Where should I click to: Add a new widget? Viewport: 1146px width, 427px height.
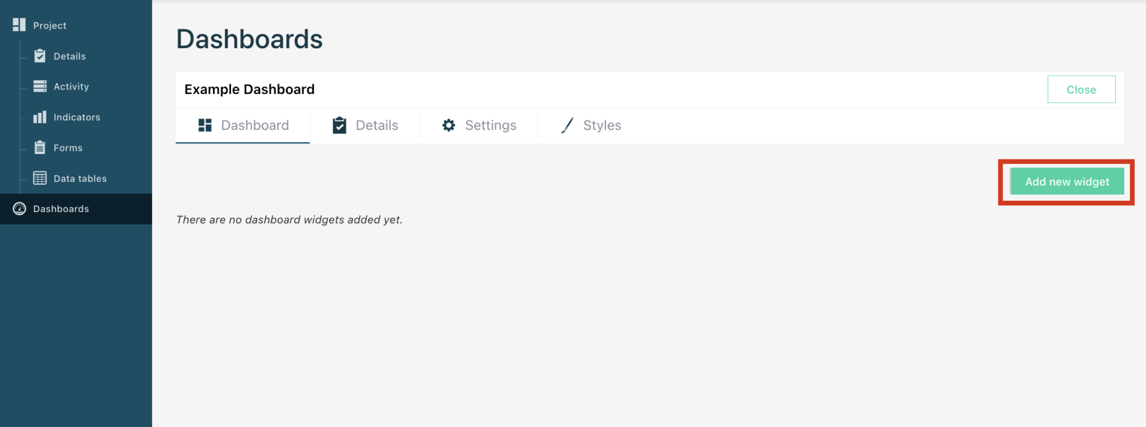[1067, 182]
